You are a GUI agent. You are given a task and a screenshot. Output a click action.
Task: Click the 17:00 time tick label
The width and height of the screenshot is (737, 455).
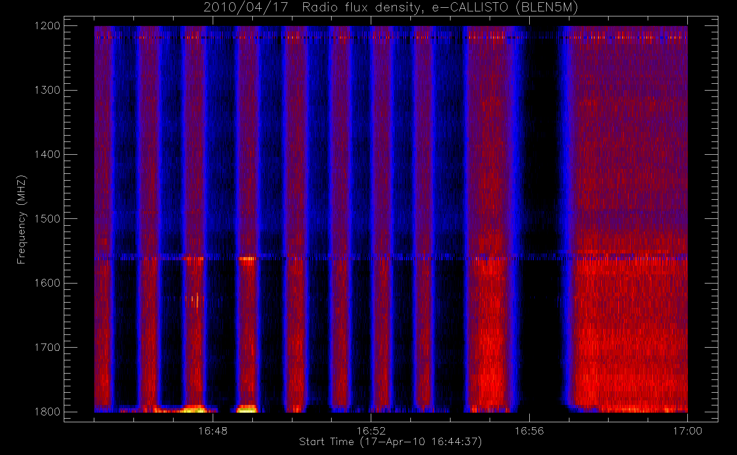pos(687,431)
